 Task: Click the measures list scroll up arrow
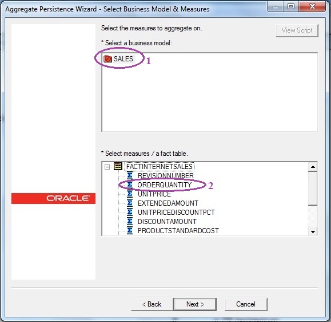(313, 167)
